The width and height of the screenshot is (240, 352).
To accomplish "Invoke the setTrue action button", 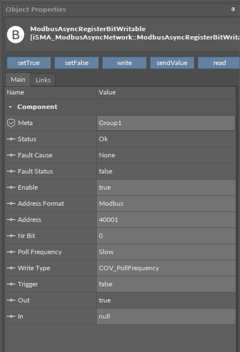I will pyautogui.click(x=29, y=63).
